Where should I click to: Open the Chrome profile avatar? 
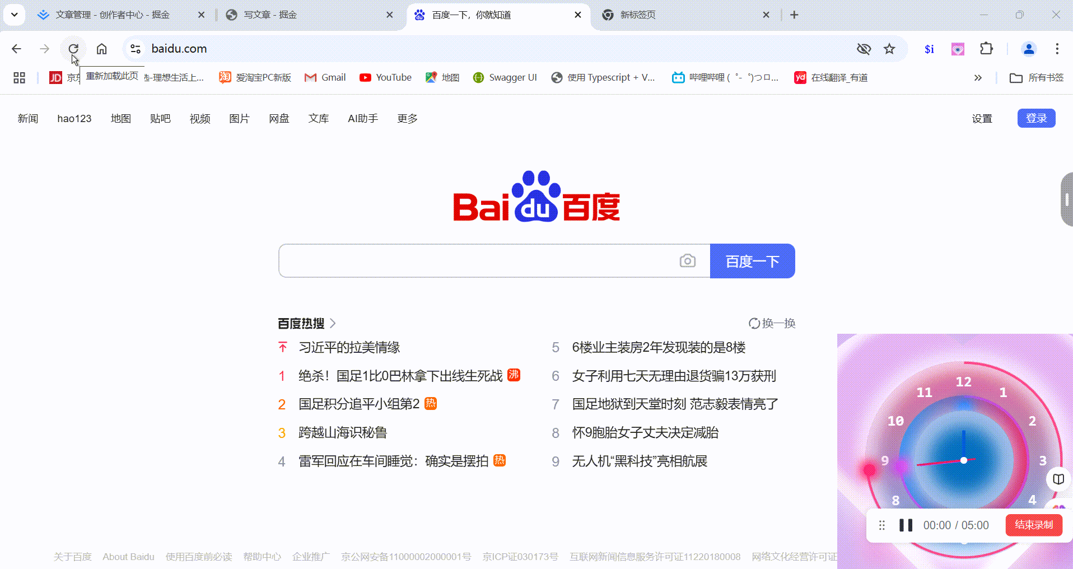(x=1029, y=49)
